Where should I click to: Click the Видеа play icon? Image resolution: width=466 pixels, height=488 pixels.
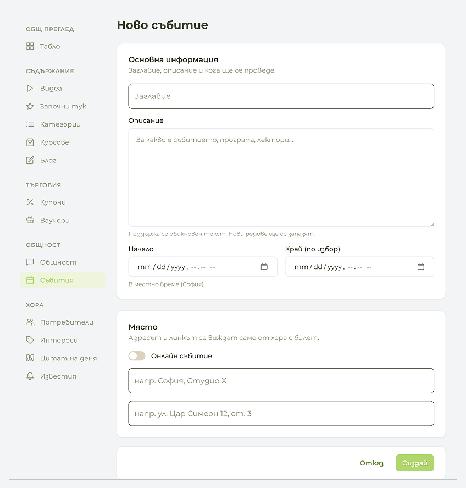pos(30,89)
